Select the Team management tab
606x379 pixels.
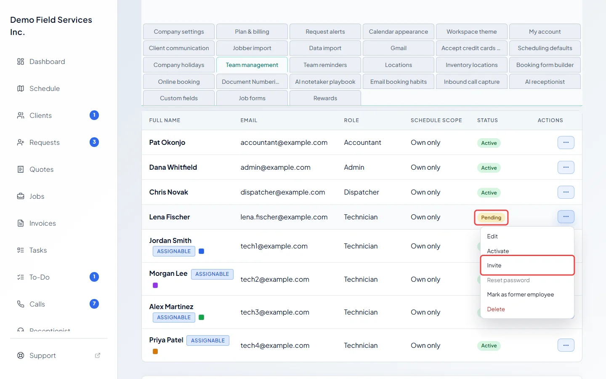click(252, 65)
